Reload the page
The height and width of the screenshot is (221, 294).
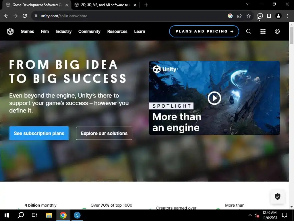pos(25,16)
